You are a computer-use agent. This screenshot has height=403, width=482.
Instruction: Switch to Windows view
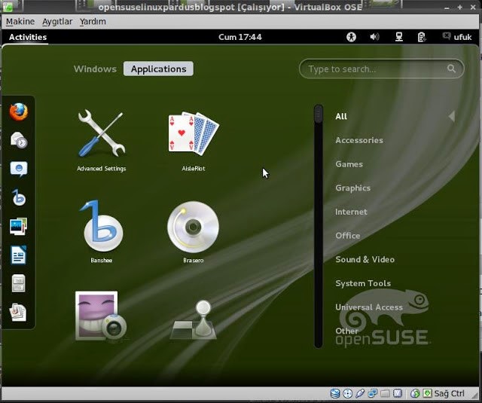pyautogui.click(x=95, y=69)
